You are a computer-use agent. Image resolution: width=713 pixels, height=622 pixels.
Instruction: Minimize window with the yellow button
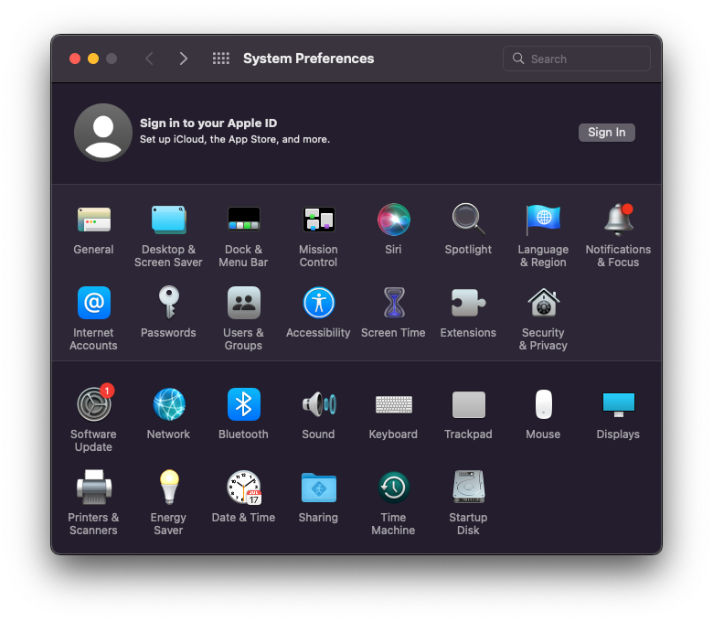point(93,59)
